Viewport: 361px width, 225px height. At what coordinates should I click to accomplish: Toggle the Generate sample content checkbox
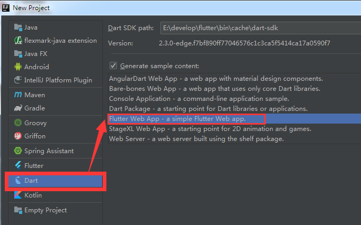click(113, 65)
